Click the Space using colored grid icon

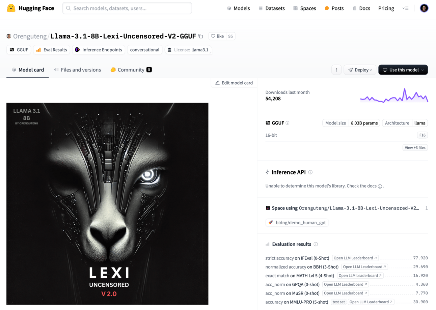click(x=268, y=208)
